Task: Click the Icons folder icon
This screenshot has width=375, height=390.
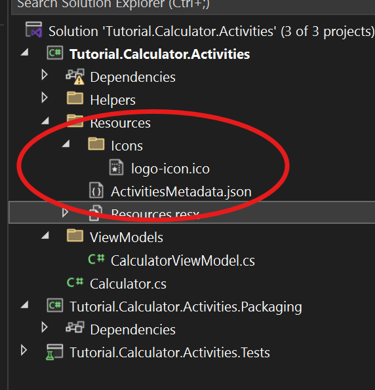Action: (x=96, y=144)
